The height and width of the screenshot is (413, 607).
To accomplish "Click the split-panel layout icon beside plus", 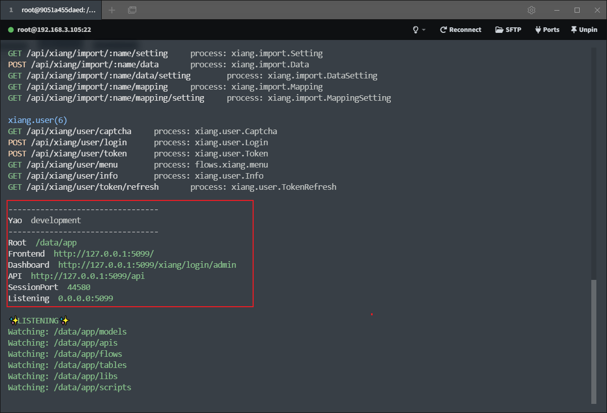I will 132,10.
